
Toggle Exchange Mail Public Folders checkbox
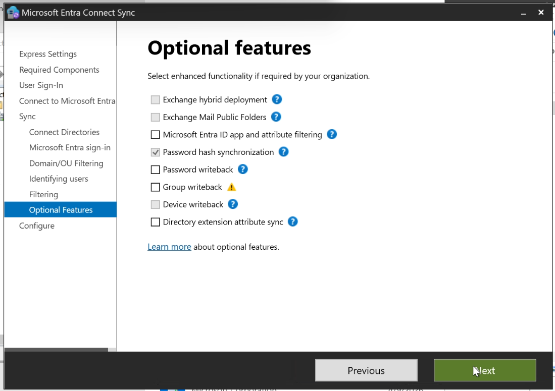click(x=155, y=117)
